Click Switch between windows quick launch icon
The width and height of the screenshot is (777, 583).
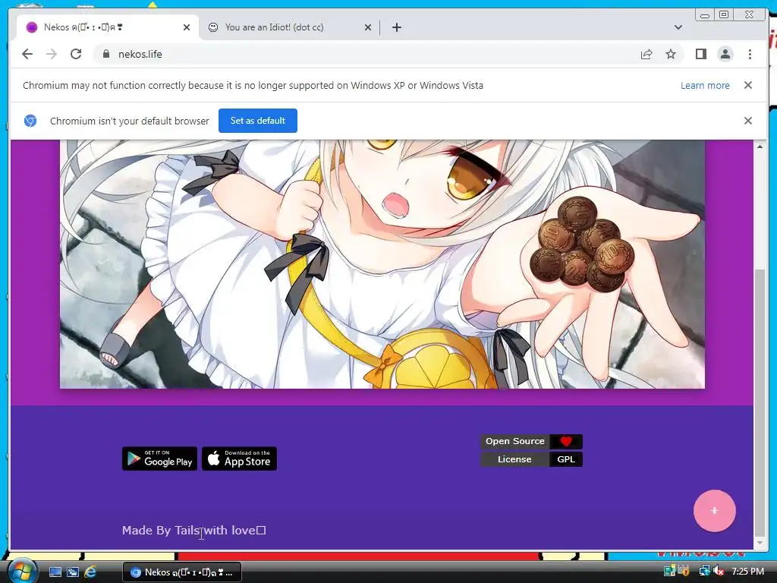[x=73, y=572]
